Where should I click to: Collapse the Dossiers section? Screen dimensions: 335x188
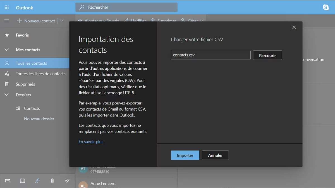pos(7,95)
